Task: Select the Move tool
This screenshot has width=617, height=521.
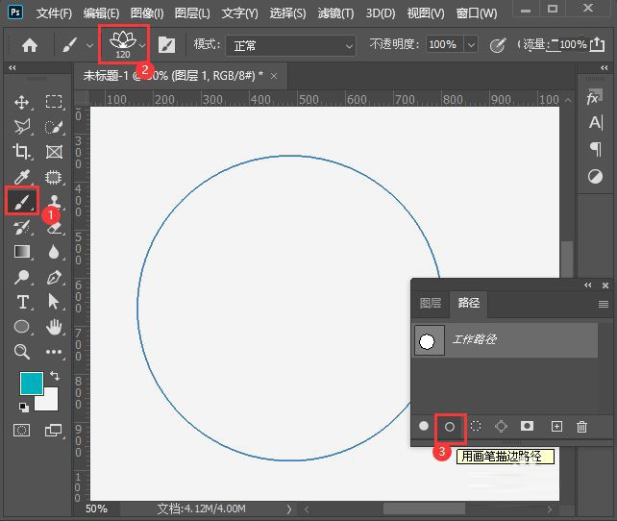Action: tap(22, 102)
